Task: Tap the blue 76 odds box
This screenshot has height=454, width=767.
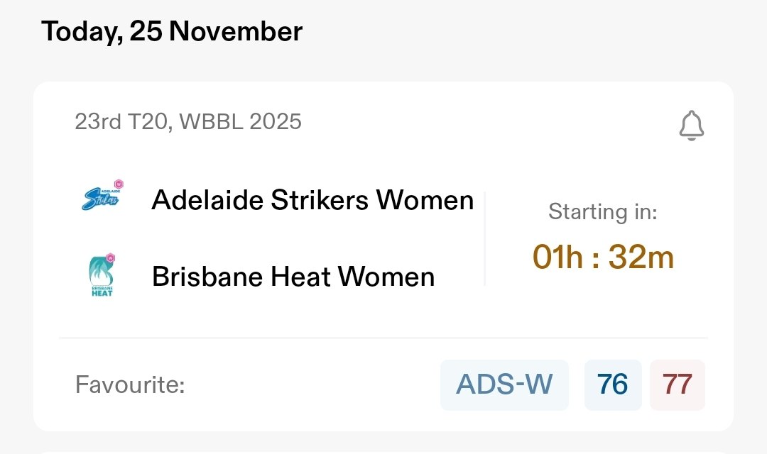Action: [x=613, y=385]
